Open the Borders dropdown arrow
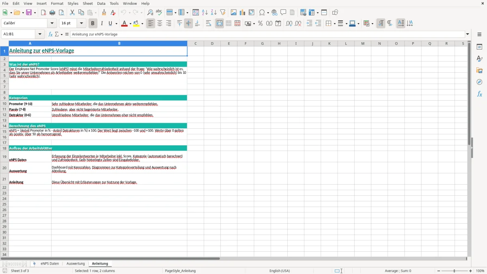487x274 pixels. pos(334,24)
